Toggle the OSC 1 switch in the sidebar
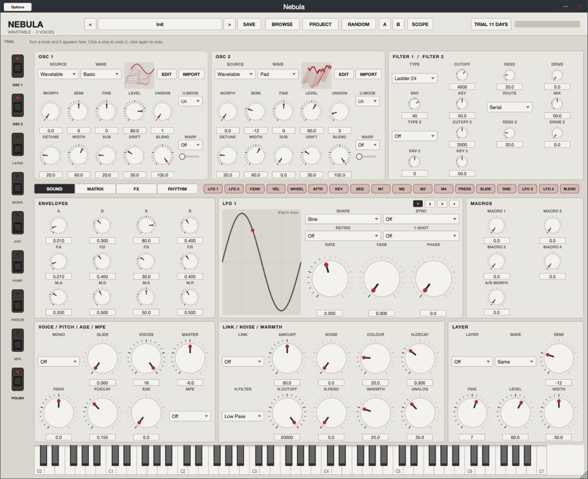The height and width of the screenshot is (479, 588). (x=18, y=66)
